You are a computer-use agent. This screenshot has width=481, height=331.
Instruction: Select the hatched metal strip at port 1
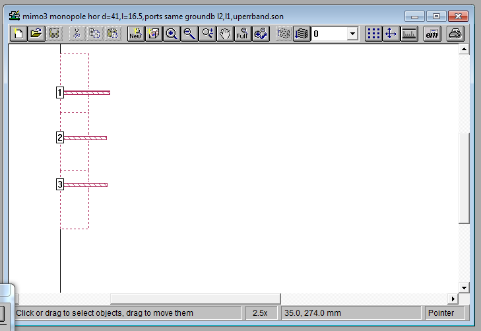point(87,92)
